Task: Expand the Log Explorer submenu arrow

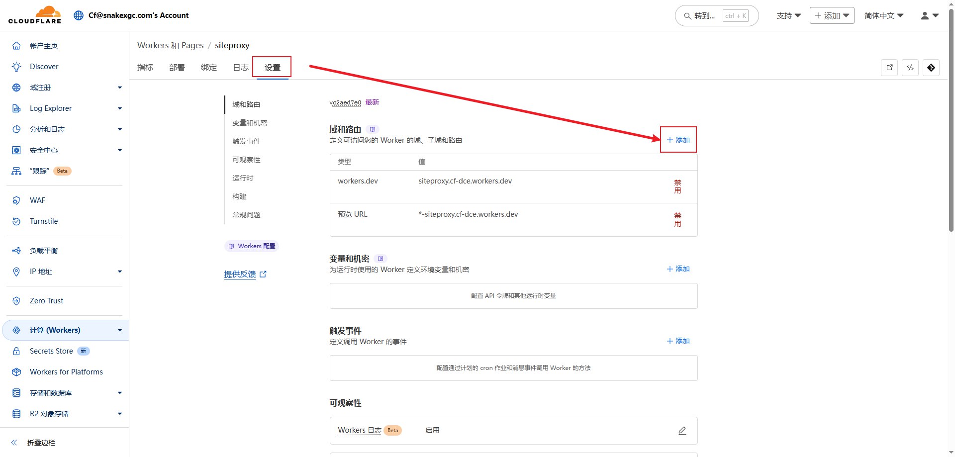Action: pyautogui.click(x=120, y=108)
